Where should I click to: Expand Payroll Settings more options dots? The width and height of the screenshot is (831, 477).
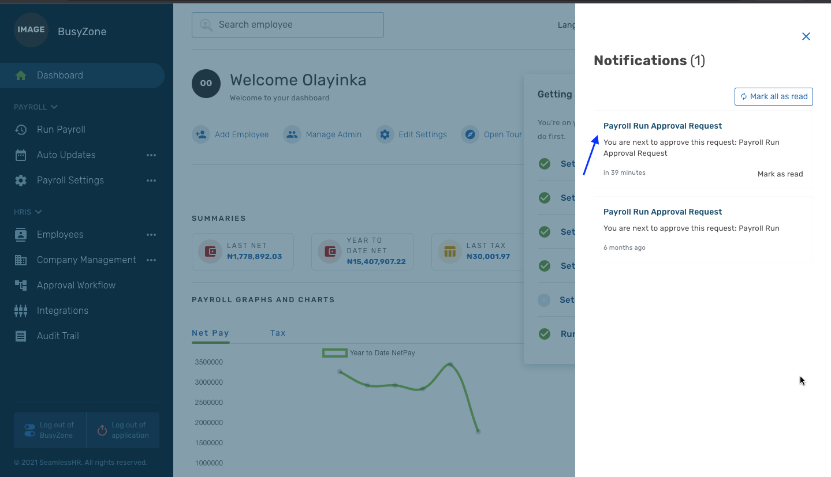[x=151, y=181]
